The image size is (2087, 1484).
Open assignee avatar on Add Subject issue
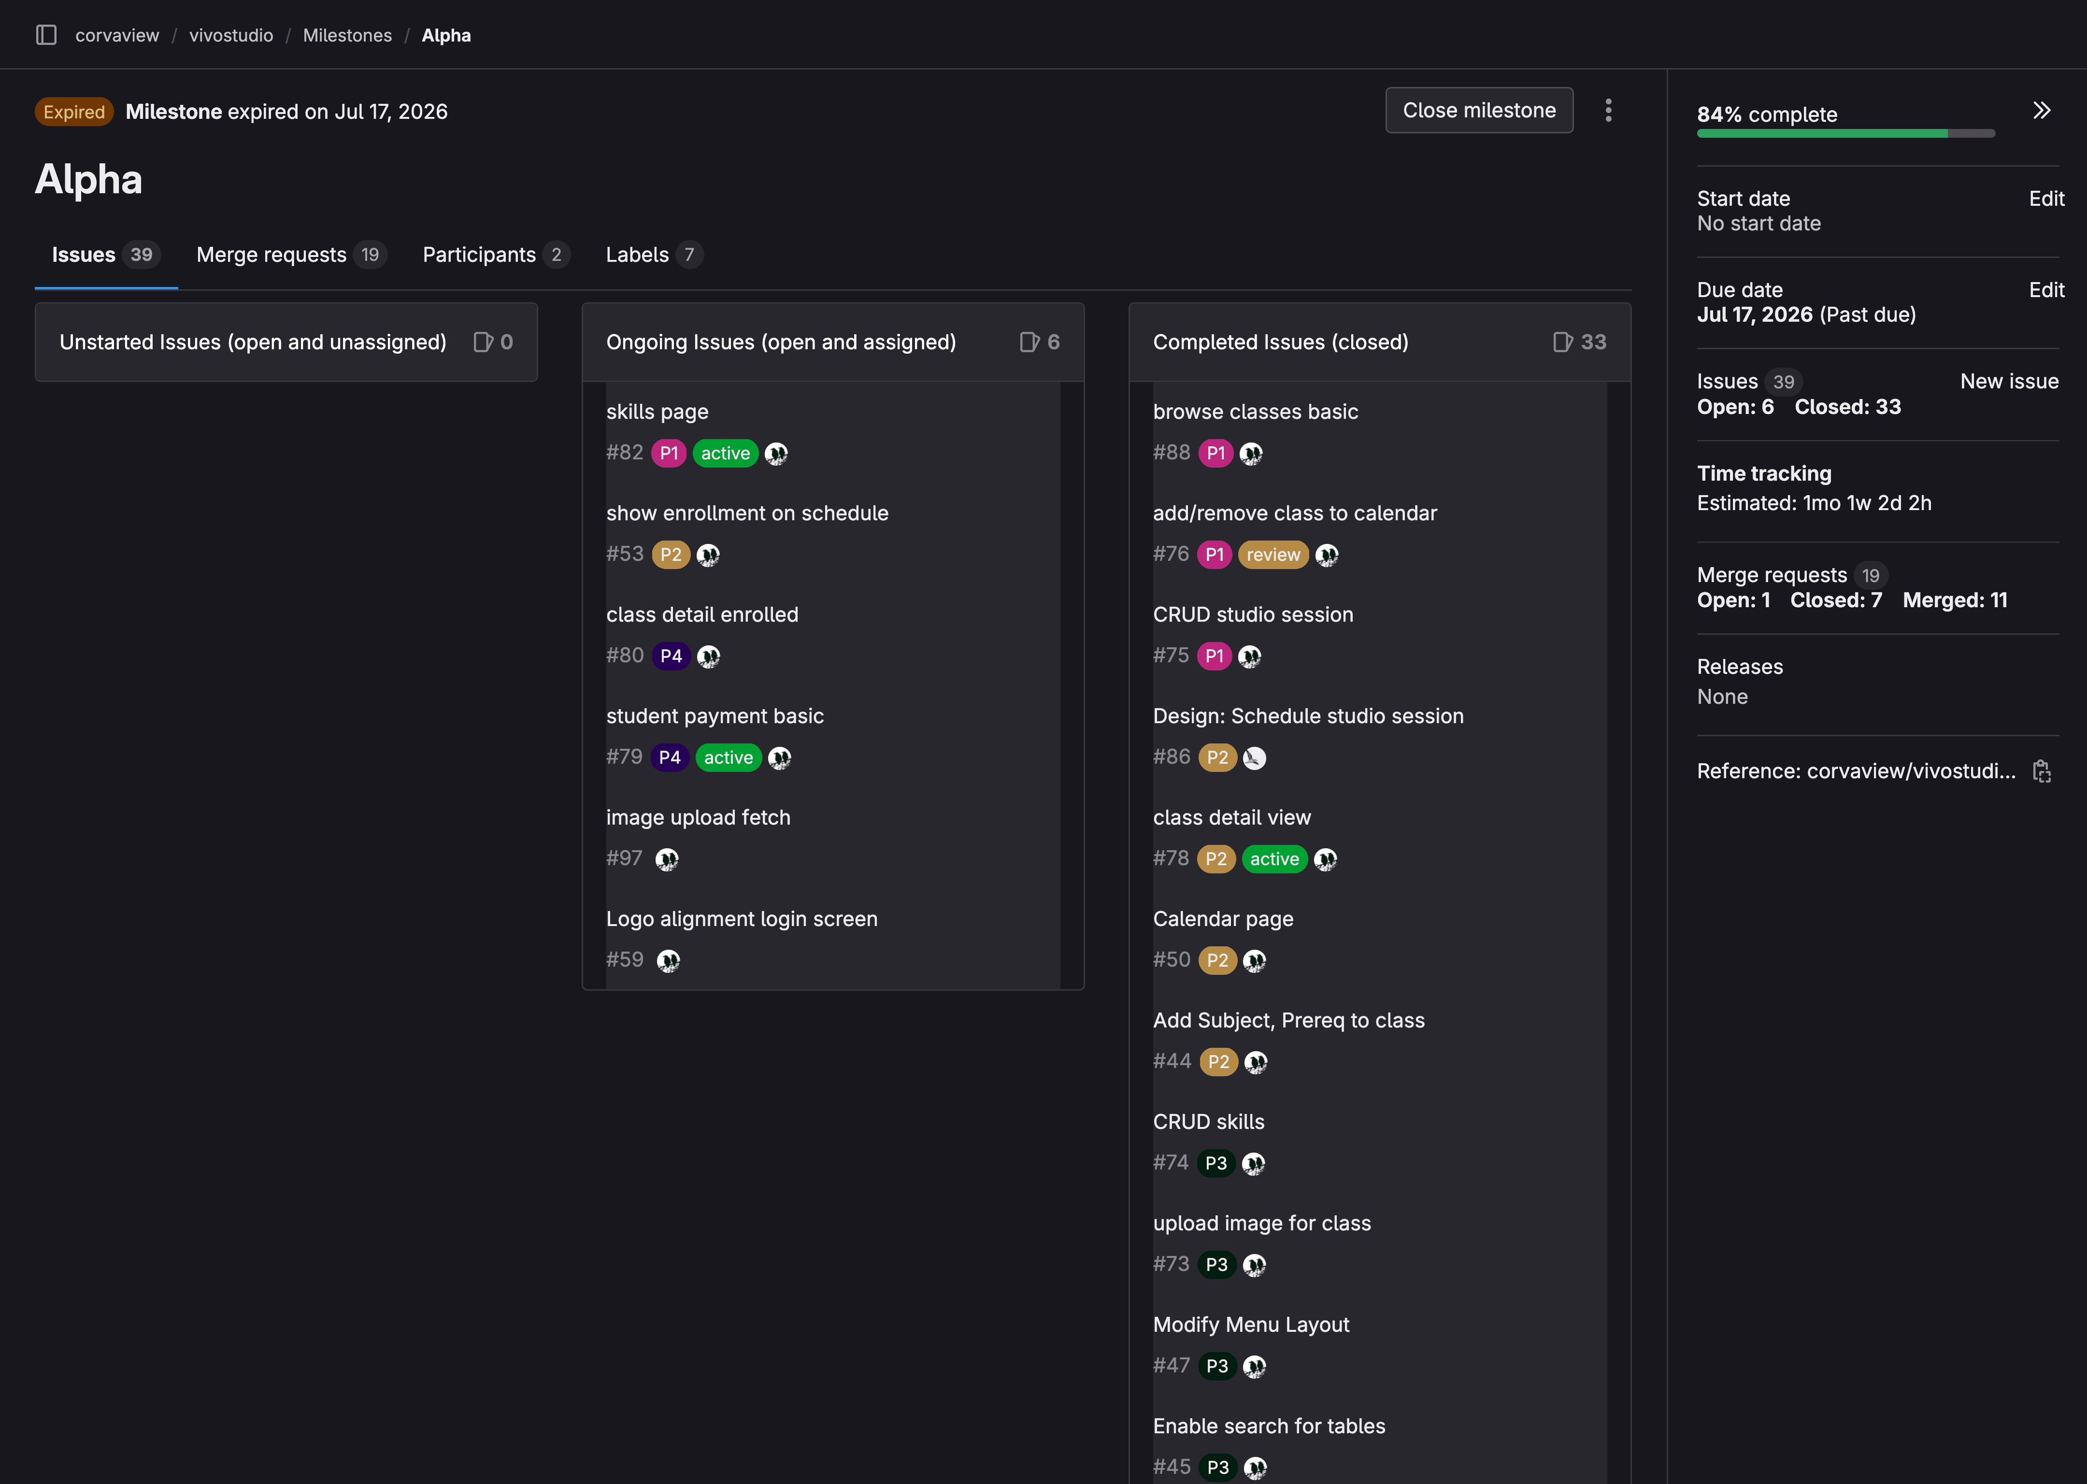click(1256, 1062)
